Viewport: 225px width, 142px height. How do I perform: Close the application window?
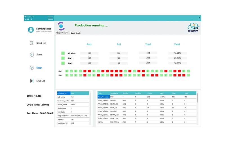click(x=199, y=18)
